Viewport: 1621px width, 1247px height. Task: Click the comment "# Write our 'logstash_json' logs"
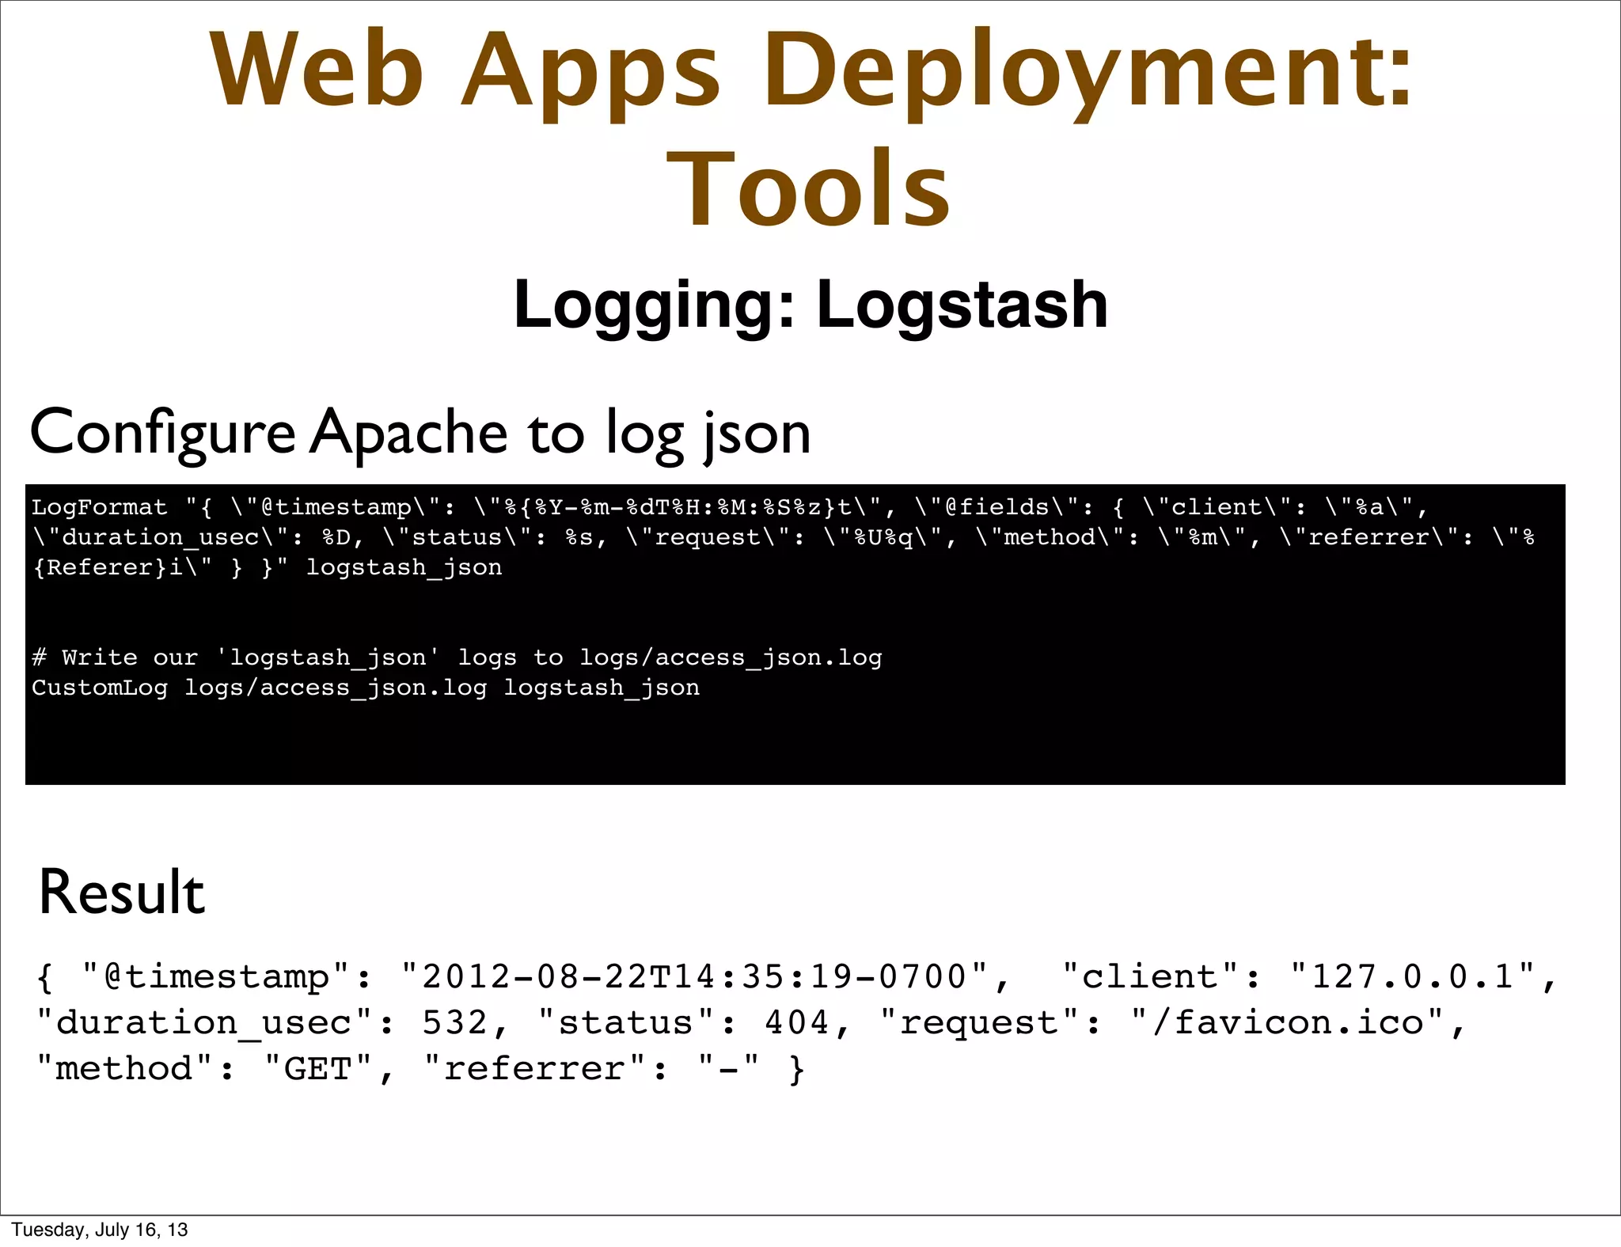pos(457,658)
